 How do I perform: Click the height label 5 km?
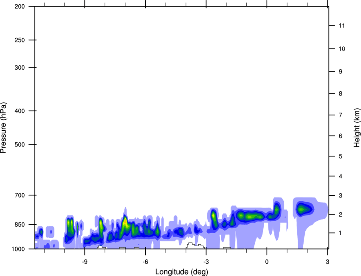pos(341,156)
